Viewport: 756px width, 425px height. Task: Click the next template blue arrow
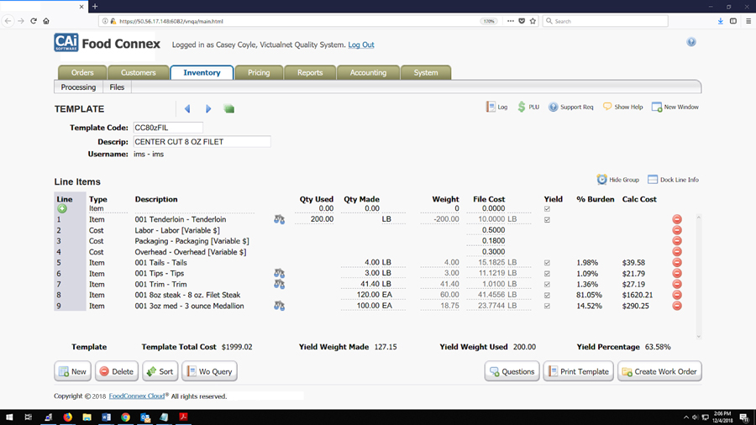coord(208,108)
